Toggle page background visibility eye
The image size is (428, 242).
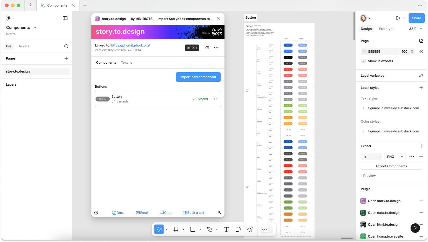[421, 52]
